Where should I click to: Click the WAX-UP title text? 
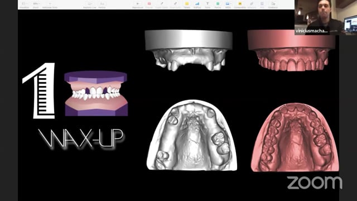pos(81,138)
